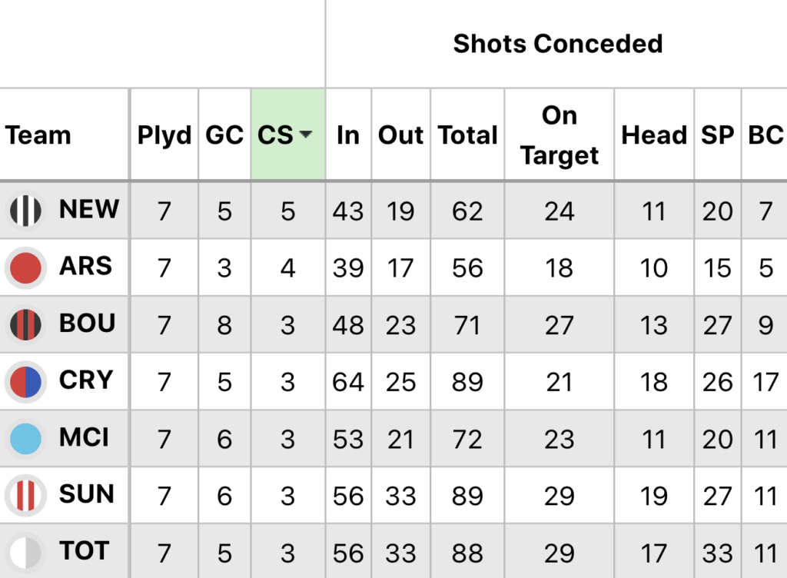Sort by shots In column
This screenshot has width=787, height=578.
point(348,135)
